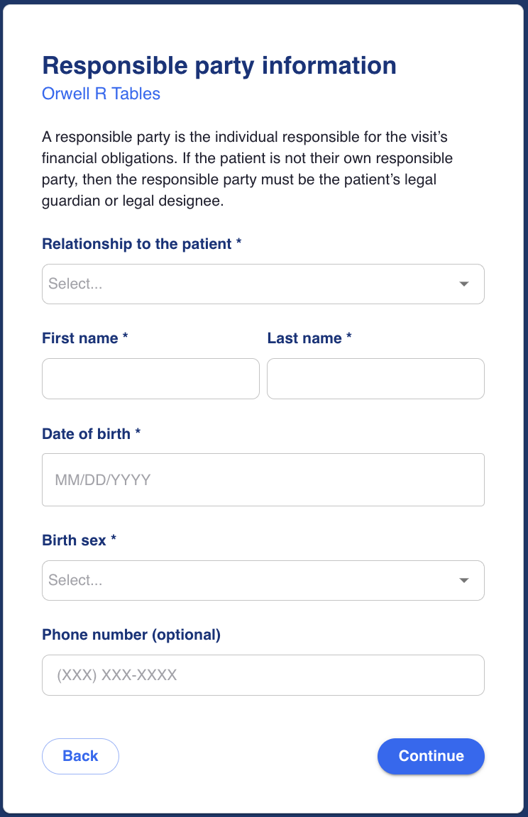
Task: Focus the First name input field
Action: pos(150,379)
